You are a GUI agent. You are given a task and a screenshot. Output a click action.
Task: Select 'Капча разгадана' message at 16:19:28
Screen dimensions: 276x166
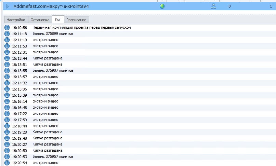48,132
